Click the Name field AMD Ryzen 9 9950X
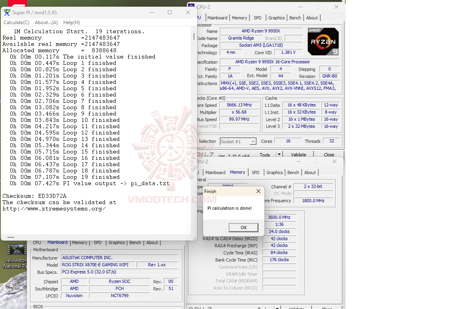 tap(261, 31)
